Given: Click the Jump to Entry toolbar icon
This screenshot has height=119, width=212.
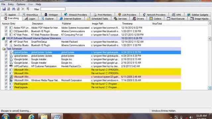Looking at the screenshot, I should point(28,9).
